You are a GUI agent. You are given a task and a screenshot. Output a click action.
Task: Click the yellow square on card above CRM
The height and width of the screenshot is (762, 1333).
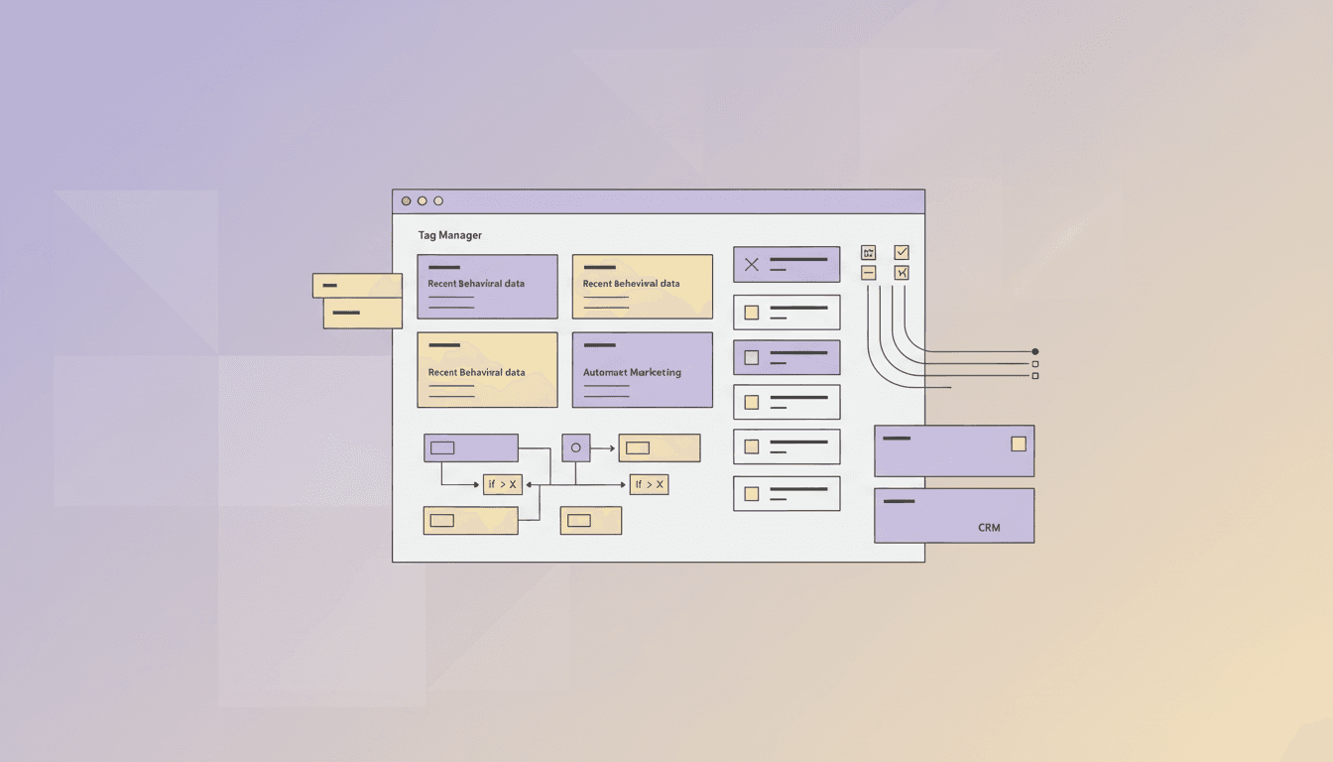coord(1018,444)
